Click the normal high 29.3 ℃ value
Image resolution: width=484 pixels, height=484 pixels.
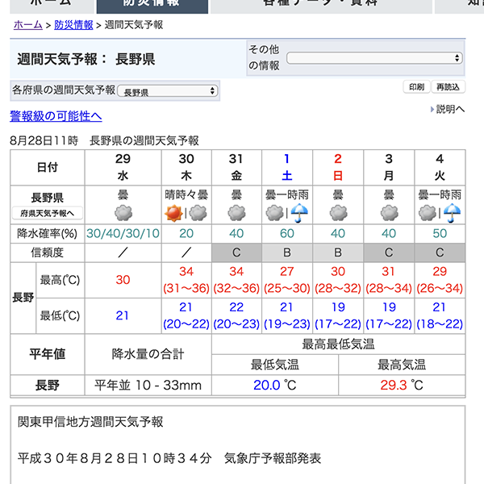[x=402, y=386]
